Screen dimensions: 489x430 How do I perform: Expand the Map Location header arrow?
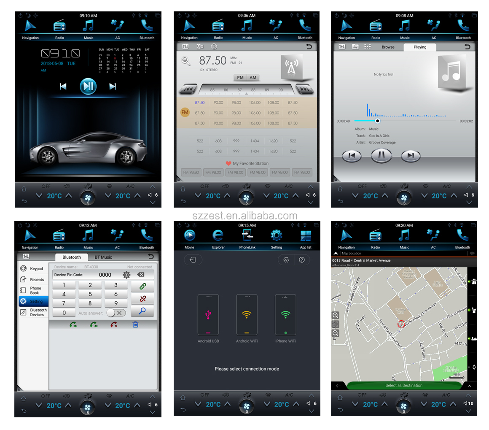(336, 253)
